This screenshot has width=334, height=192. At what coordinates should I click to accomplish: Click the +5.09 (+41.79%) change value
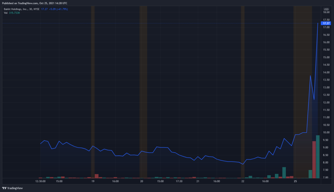click(x=58, y=9)
